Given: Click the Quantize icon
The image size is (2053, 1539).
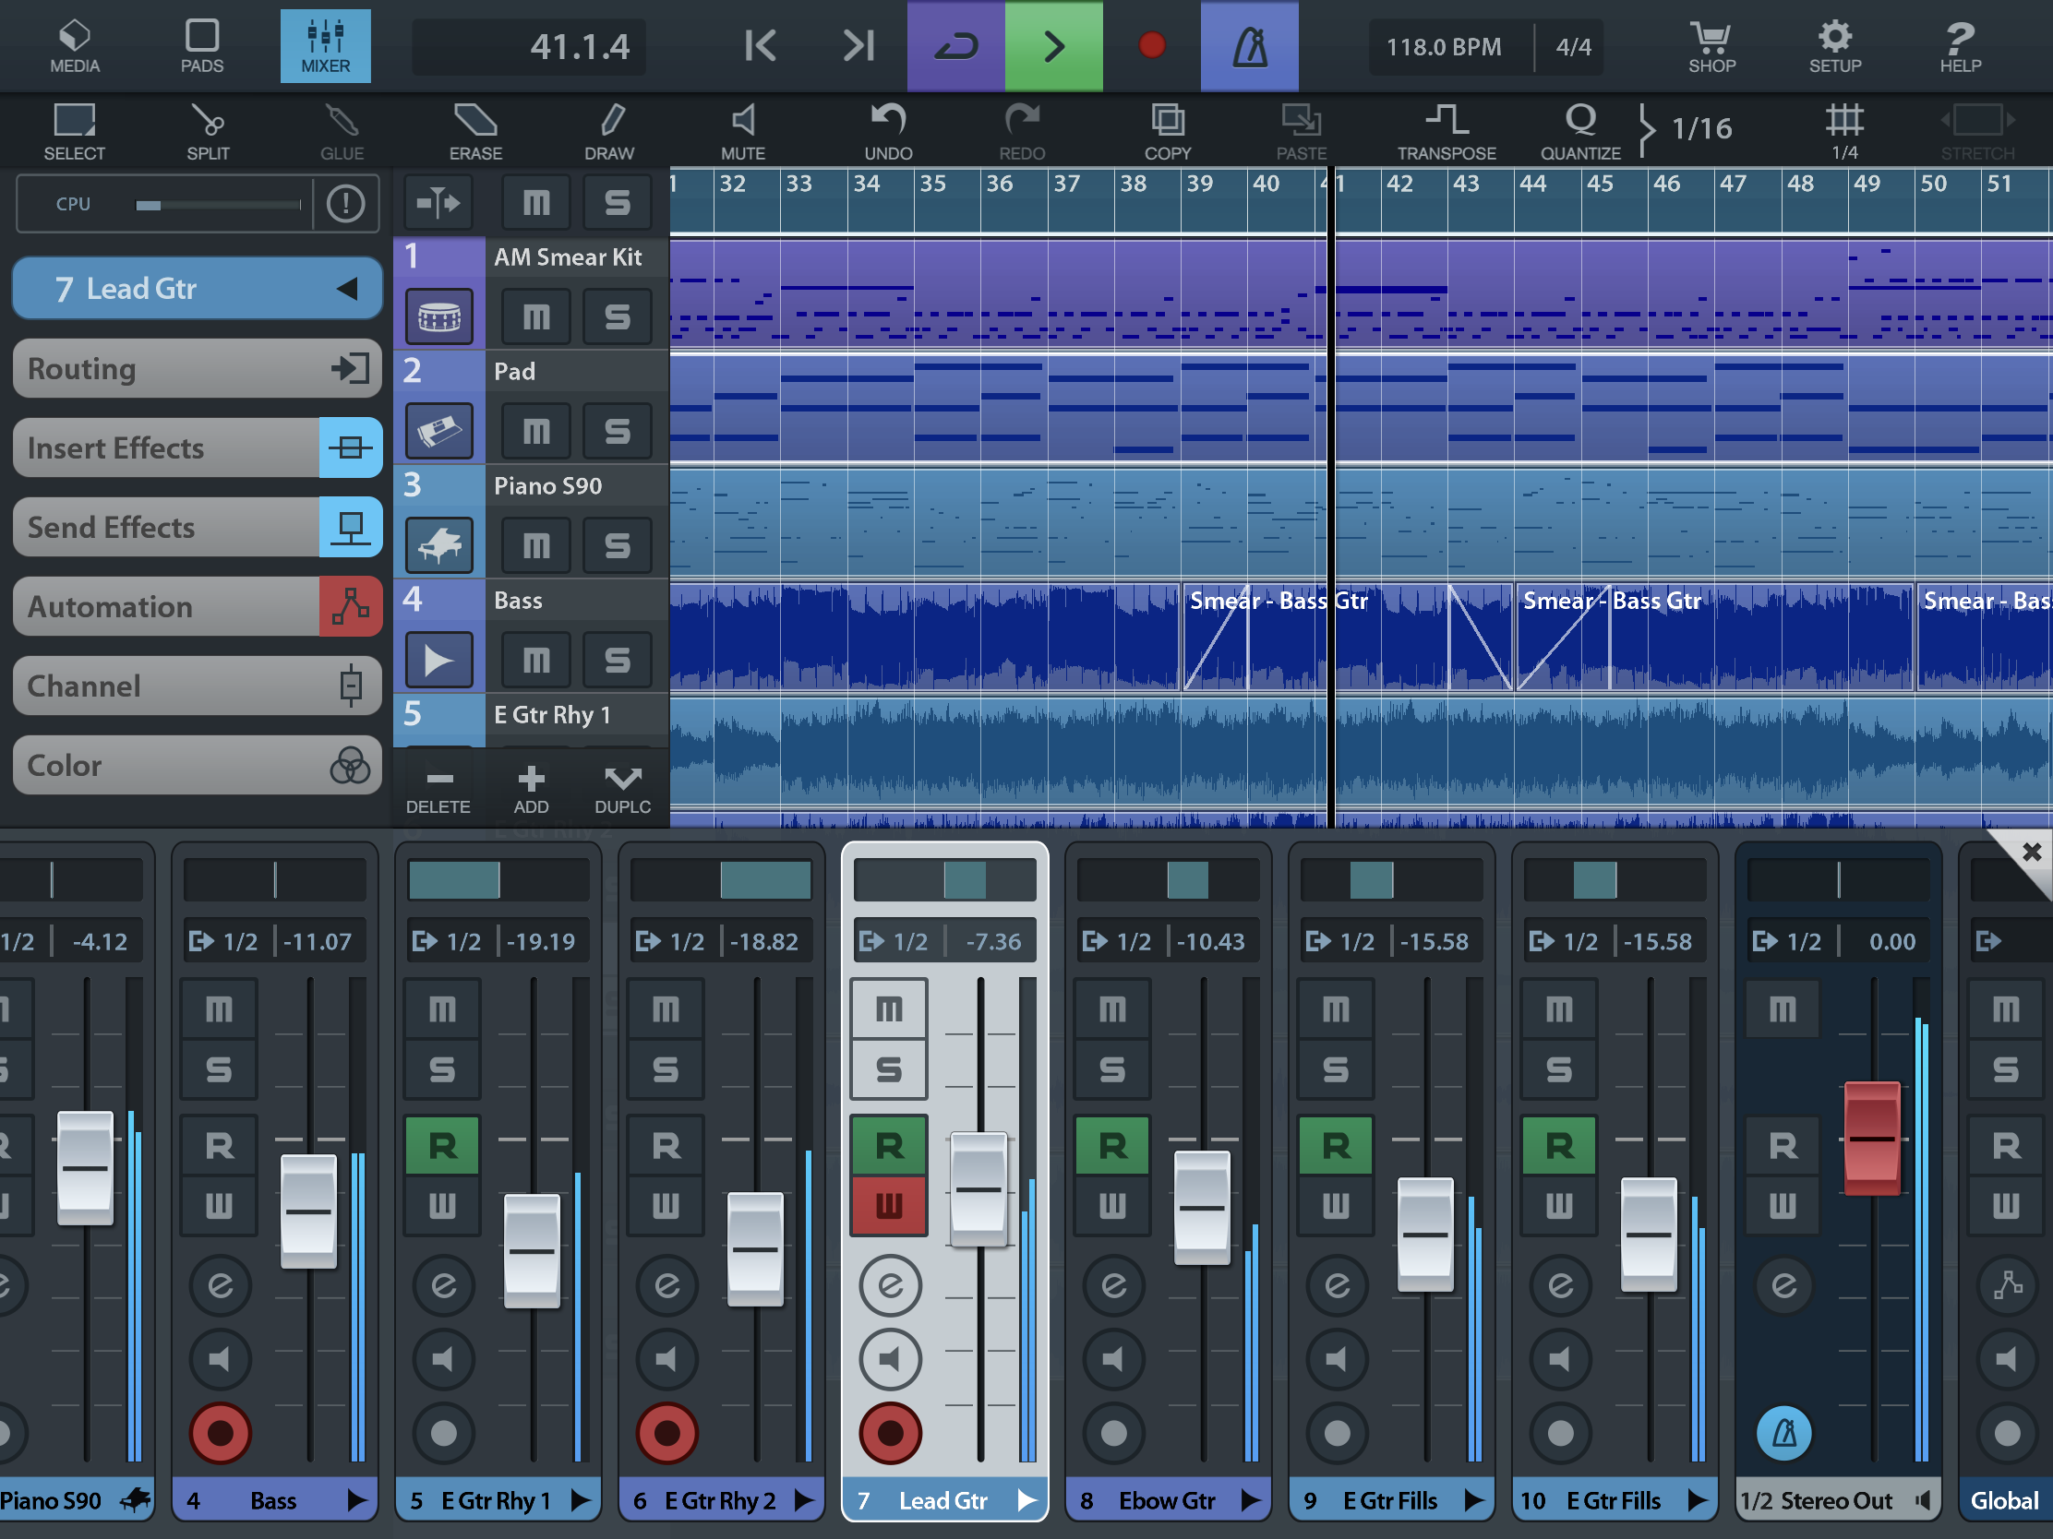Looking at the screenshot, I should (x=1579, y=131).
